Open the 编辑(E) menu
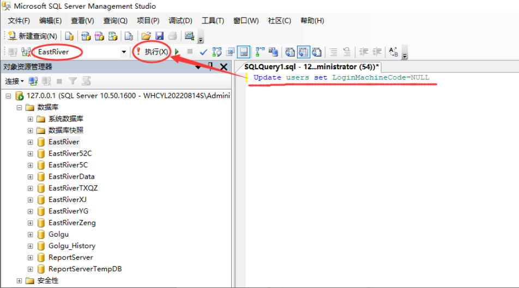The height and width of the screenshot is (288, 519). click(x=50, y=21)
